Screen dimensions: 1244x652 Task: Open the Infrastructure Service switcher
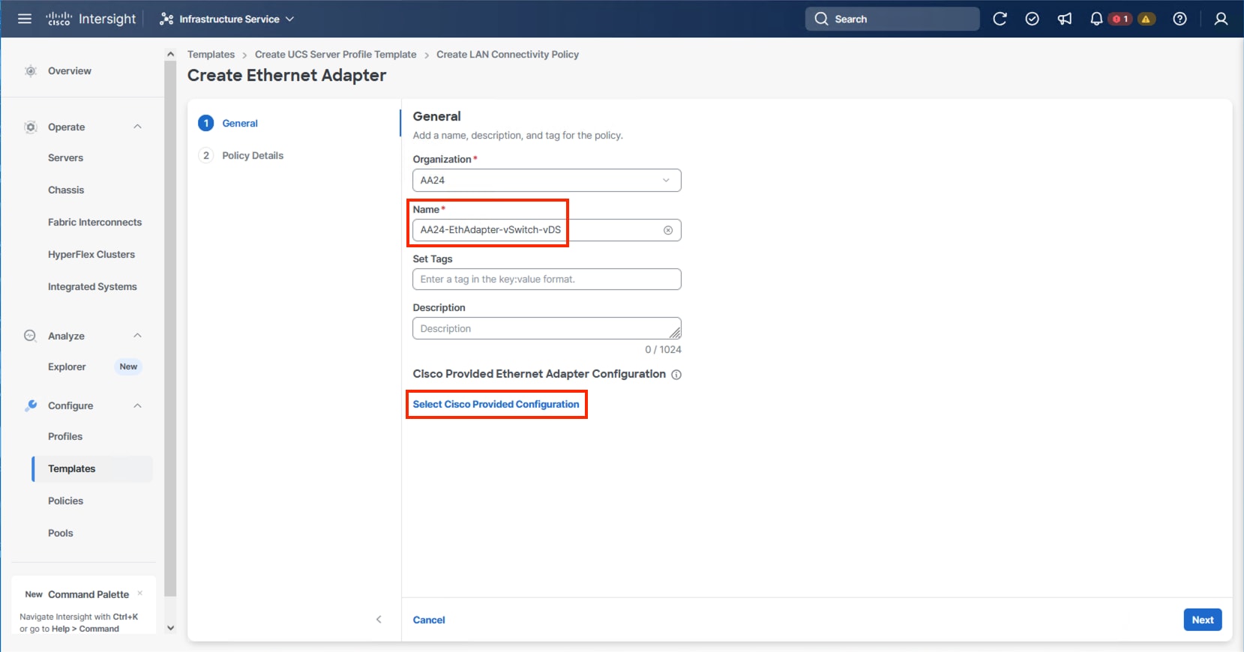(227, 19)
